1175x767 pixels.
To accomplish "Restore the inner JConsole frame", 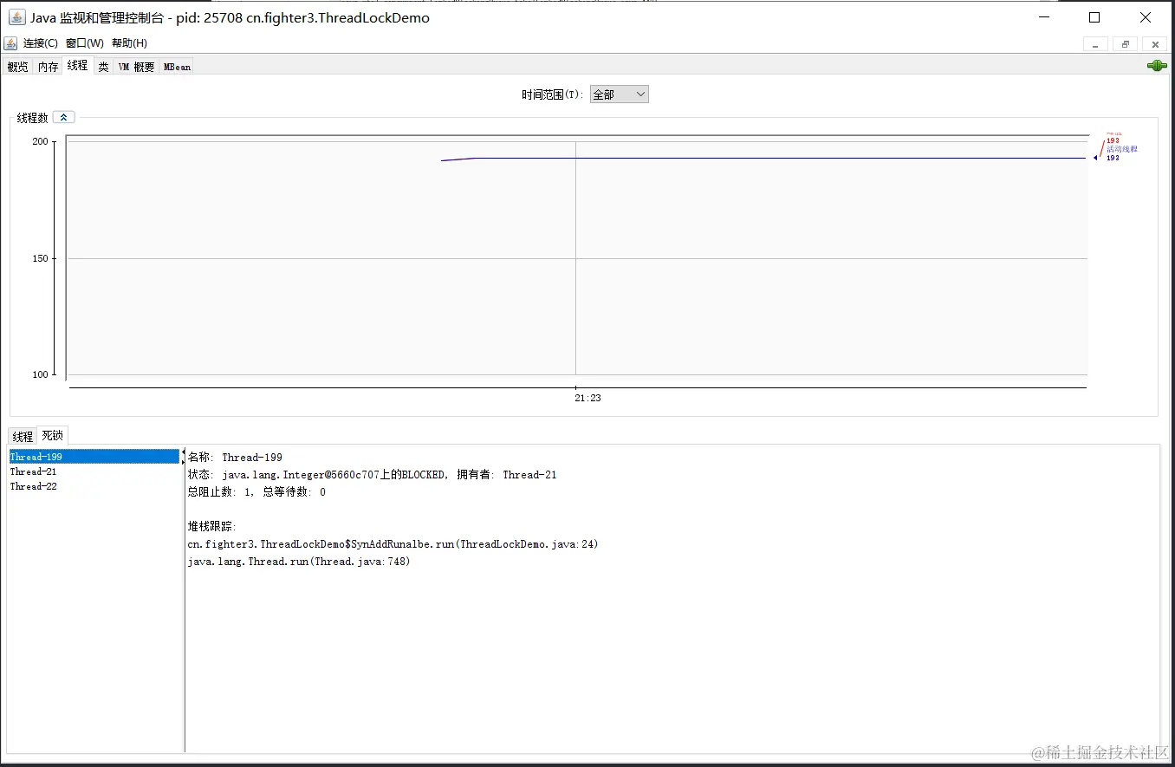I will (x=1125, y=44).
